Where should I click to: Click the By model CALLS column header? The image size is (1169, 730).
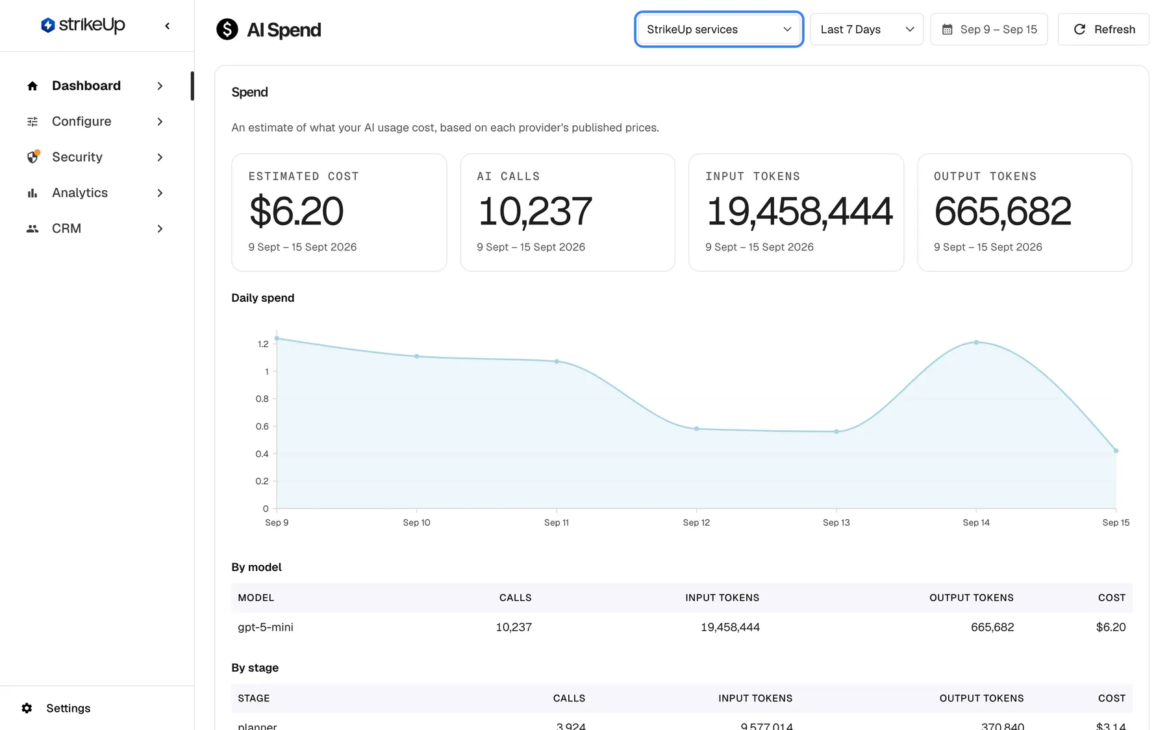[516, 598]
